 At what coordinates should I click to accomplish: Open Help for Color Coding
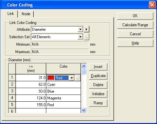pos(135,43)
